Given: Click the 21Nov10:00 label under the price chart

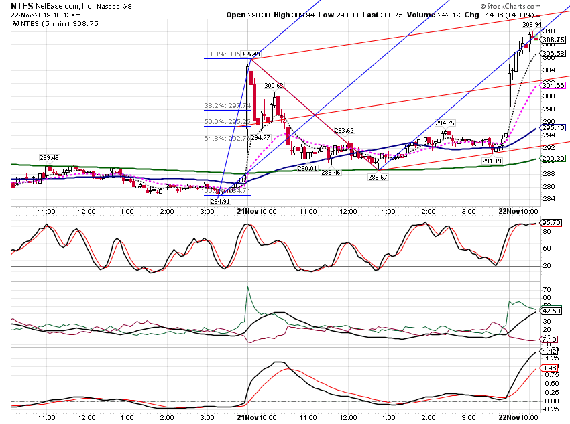Looking at the screenshot, I should pos(257,211).
